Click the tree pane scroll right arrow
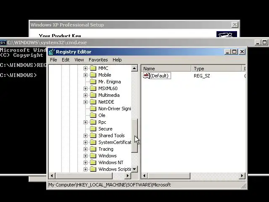Viewport: 269px width, 202px height. coord(127,176)
